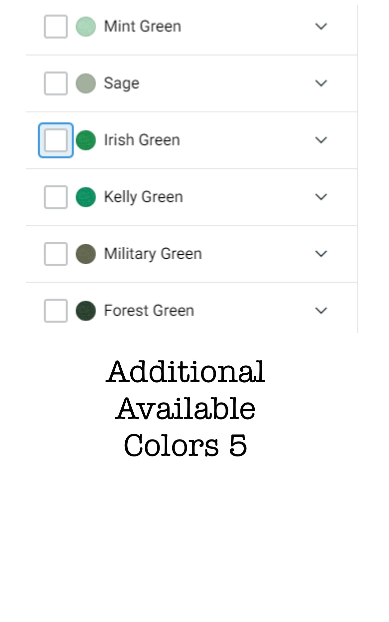Select the Military Green checkbox

pyautogui.click(x=56, y=254)
